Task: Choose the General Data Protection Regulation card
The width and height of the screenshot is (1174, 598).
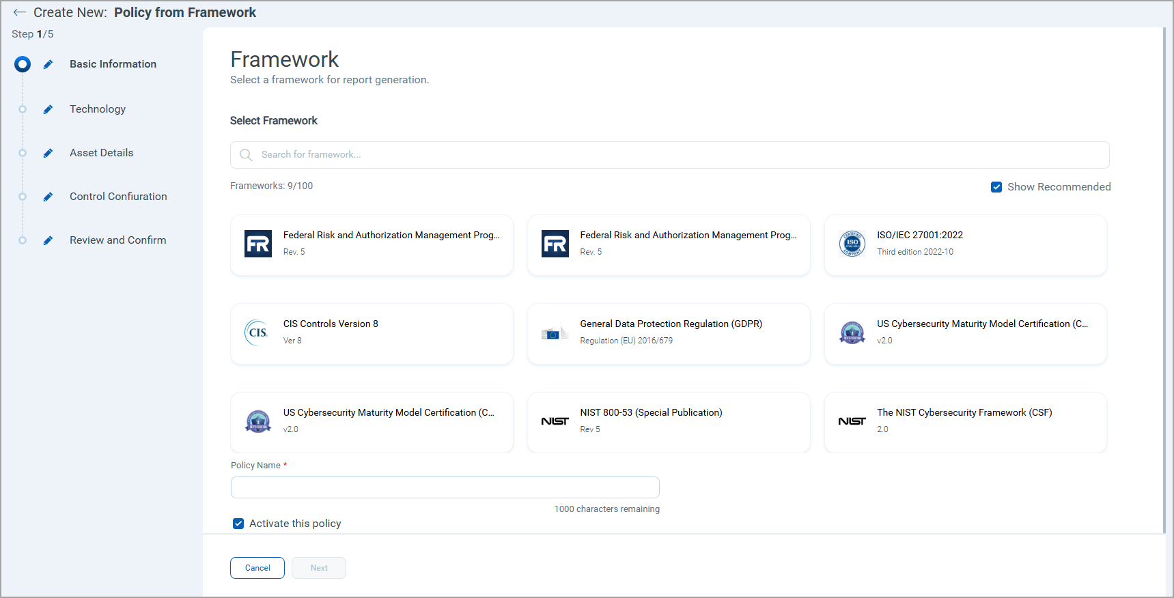Action: (669, 333)
